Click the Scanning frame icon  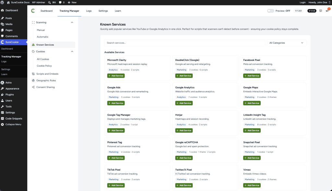coord(33,22)
